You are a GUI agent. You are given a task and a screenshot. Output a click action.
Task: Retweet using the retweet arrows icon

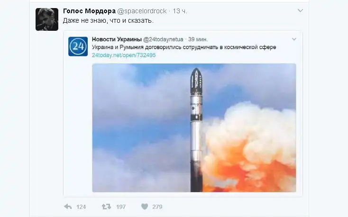[106, 207]
